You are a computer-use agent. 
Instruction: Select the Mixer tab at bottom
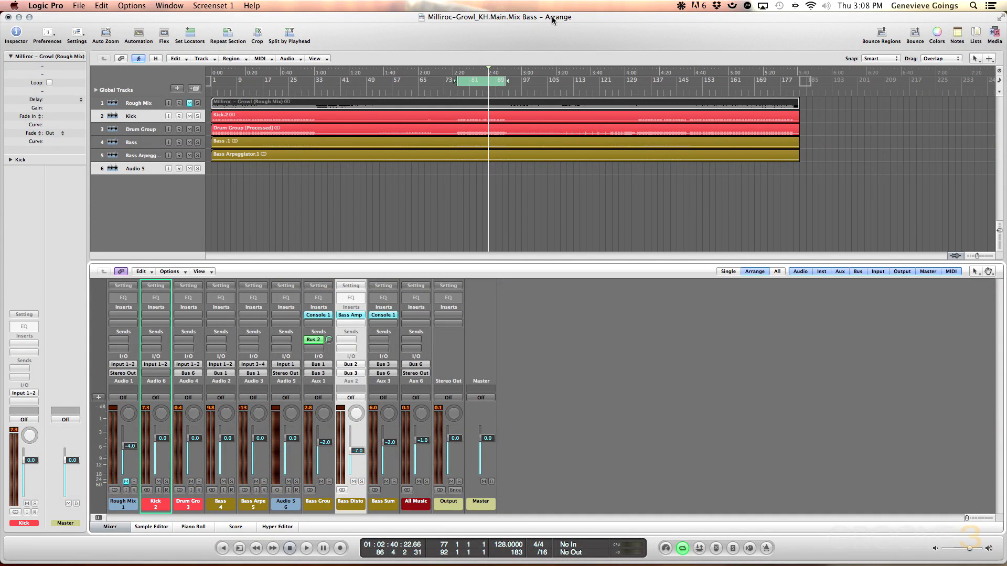pyautogui.click(x=110, y=527)
